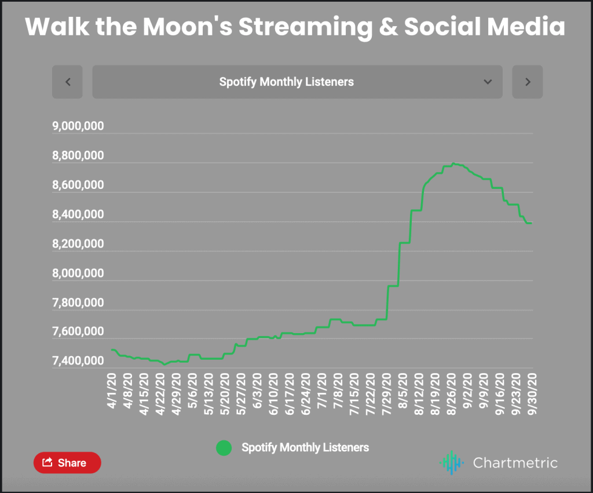The width and height of the screenshot is (593, 493).
Task: Click the 7,400,000 y-axis label
Action: [78, 360]
